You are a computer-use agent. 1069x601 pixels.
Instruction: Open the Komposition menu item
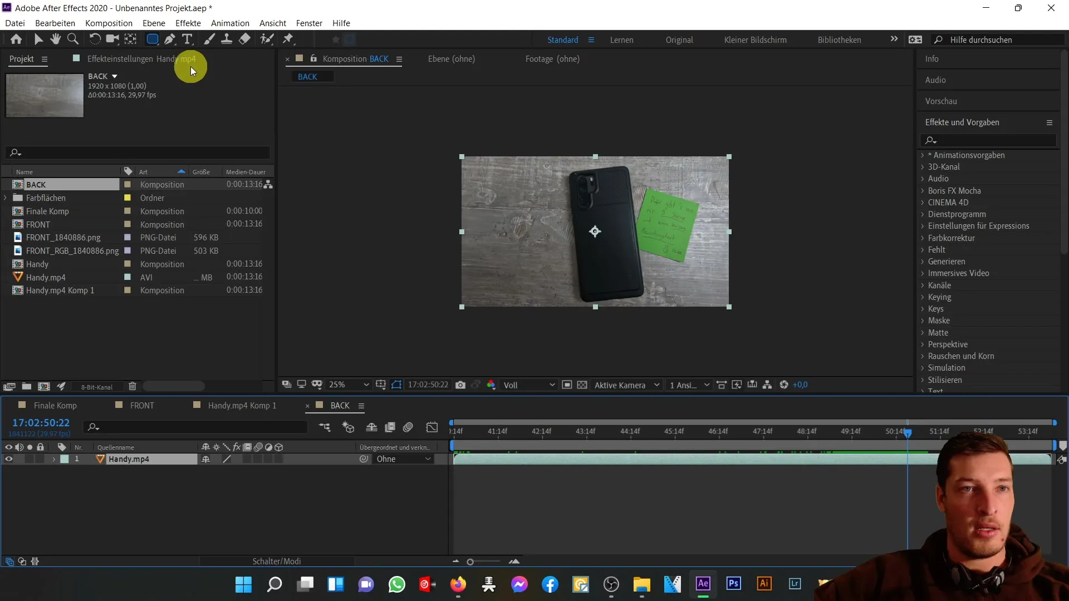pyautogui.click(x=108, y=23)
